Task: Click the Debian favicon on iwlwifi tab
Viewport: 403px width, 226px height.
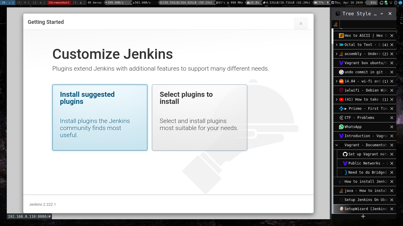Action: coord(341,90)
